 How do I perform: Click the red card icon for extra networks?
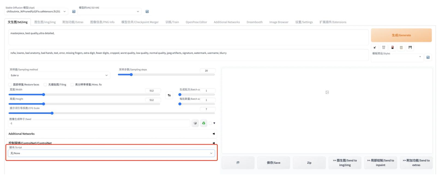tap(392, 47)
